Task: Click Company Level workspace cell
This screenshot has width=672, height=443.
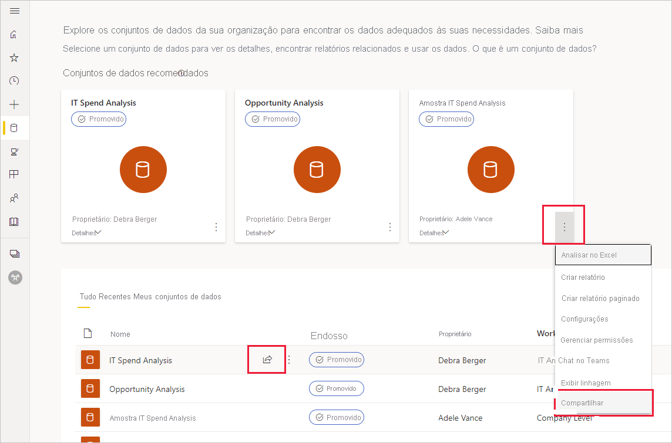Action: pos(564,418)
